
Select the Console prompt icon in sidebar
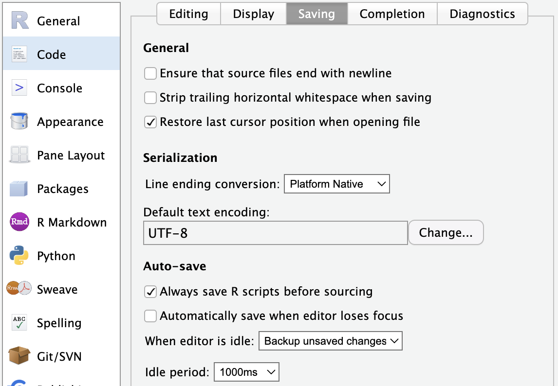tap(19, 88)
